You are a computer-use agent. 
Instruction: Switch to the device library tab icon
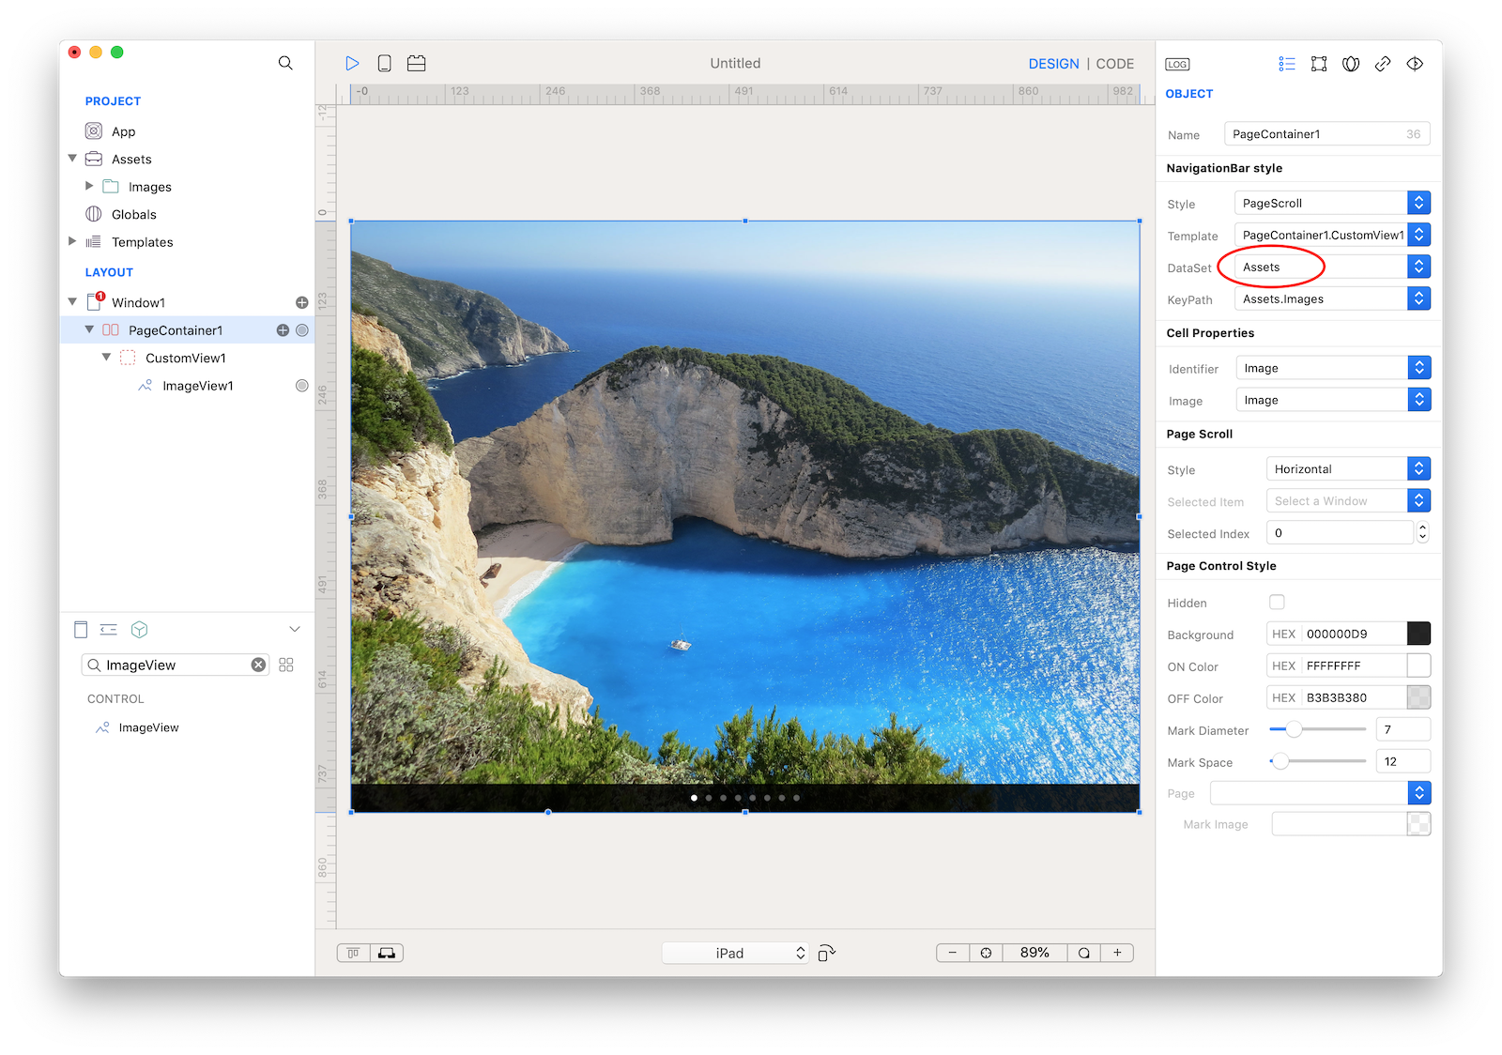tap(81, 630)
